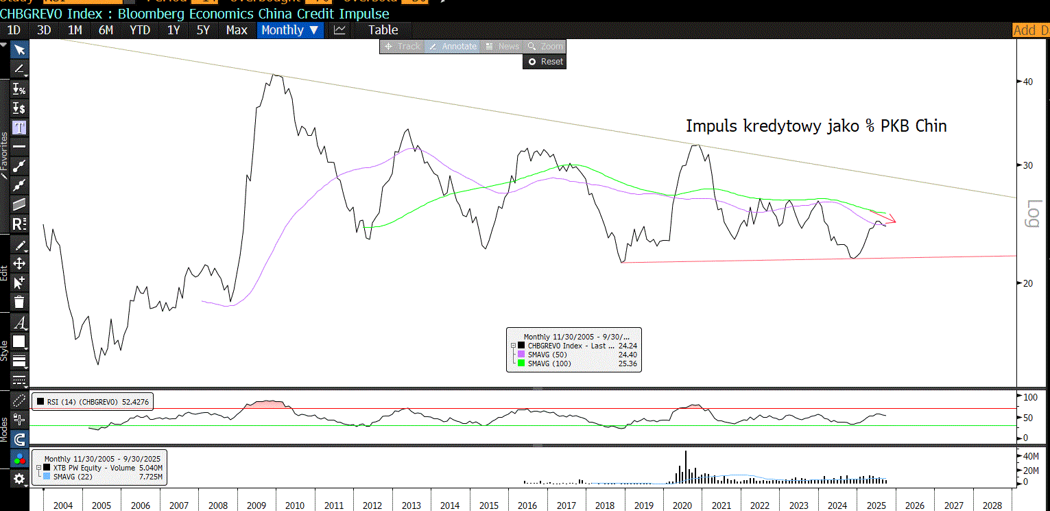This screenshot has height=511, width=1050.
Task: Open the regression R tool
Action: (19, 224)
